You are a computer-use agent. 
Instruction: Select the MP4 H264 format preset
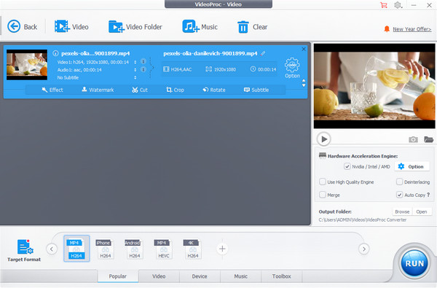click(76, 249)
